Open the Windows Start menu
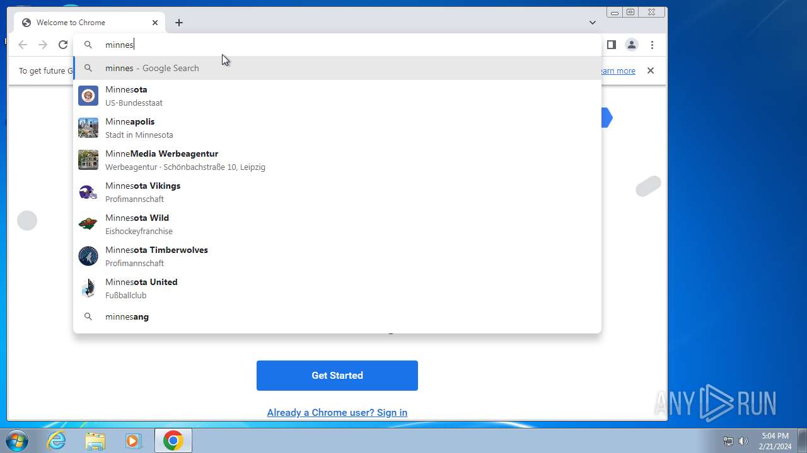The width and height of the screenshot is (807, 453). (17, 441)
